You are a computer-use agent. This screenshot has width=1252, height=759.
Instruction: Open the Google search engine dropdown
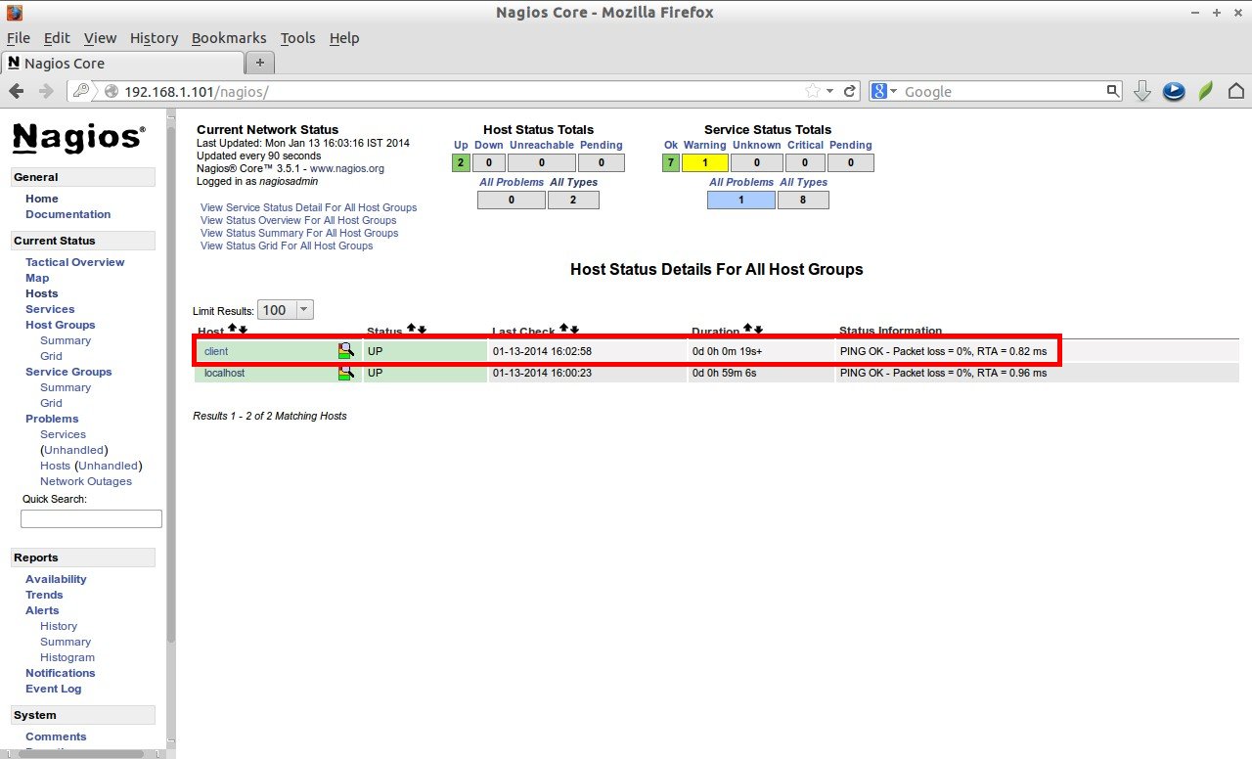point(884,91)
